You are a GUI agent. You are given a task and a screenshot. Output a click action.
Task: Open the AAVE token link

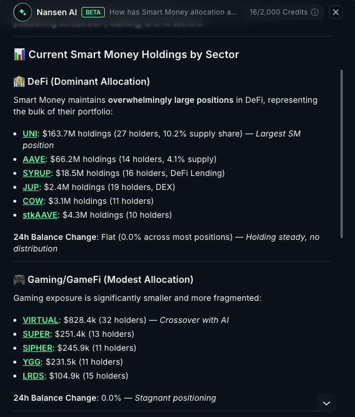click(x=34, y=159)
